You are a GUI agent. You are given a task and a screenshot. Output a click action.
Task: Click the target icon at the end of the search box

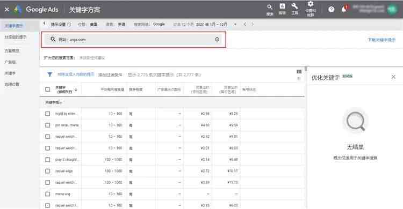click(217, 39)
